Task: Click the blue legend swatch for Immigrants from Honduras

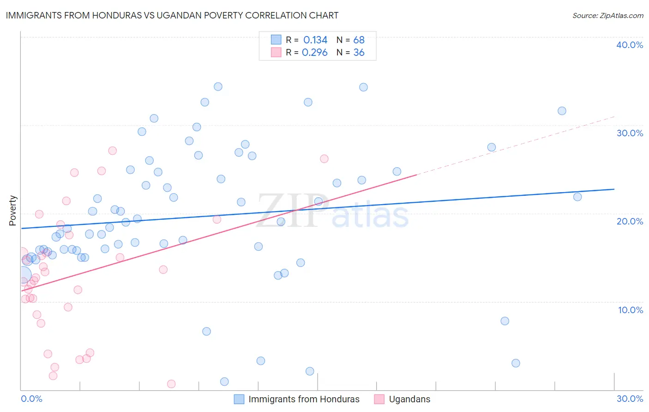Action: coord(239,399)
